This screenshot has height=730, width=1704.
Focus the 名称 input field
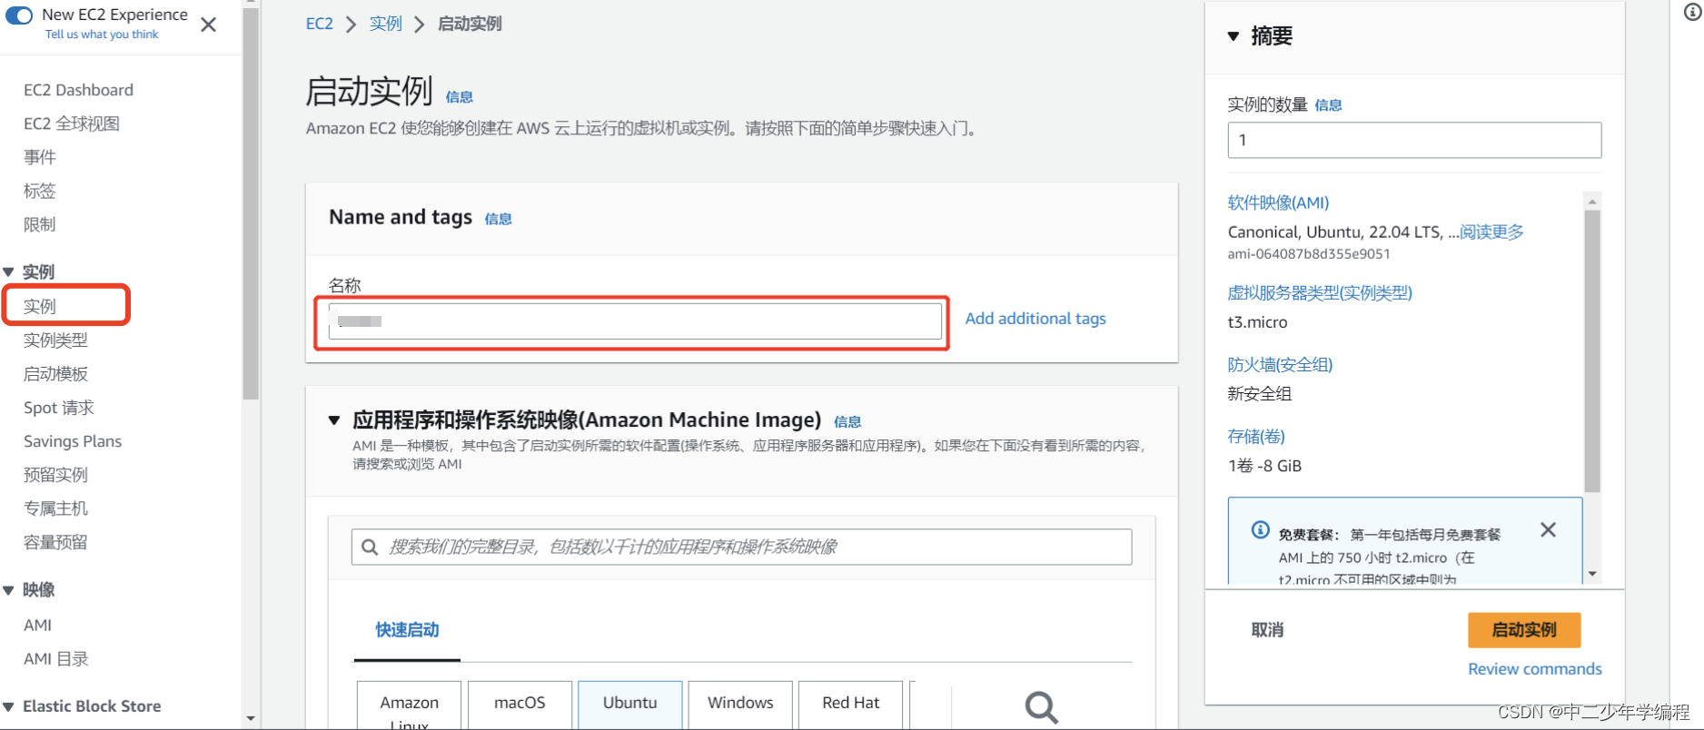pyautogui.click(x=635, y=321)
